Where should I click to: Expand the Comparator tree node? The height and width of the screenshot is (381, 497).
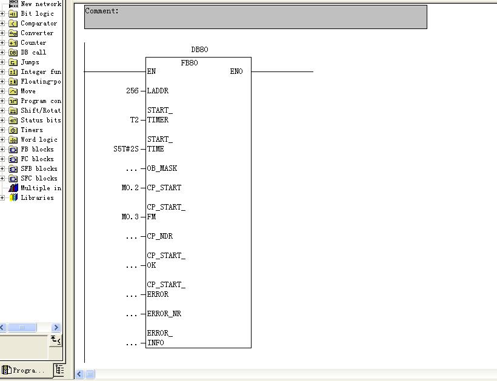(x=2, y=24)
